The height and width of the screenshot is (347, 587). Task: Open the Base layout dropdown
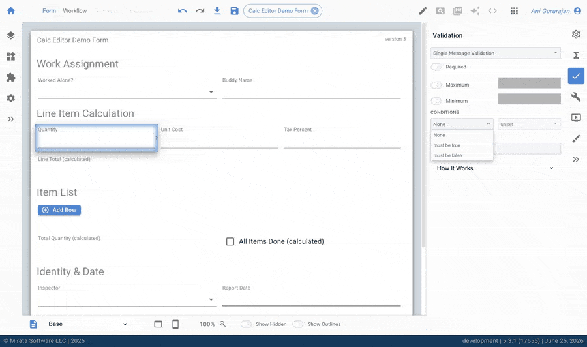coord(87,324)
